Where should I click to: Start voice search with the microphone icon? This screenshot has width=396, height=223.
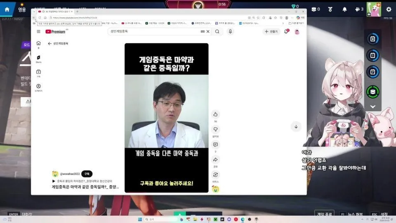[x=230, y=32]
